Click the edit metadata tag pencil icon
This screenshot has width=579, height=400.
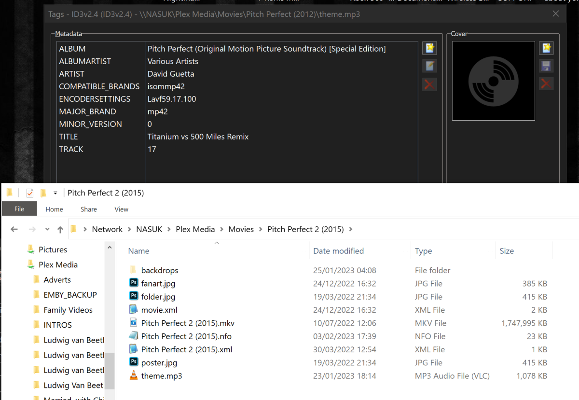pos(429,66)
